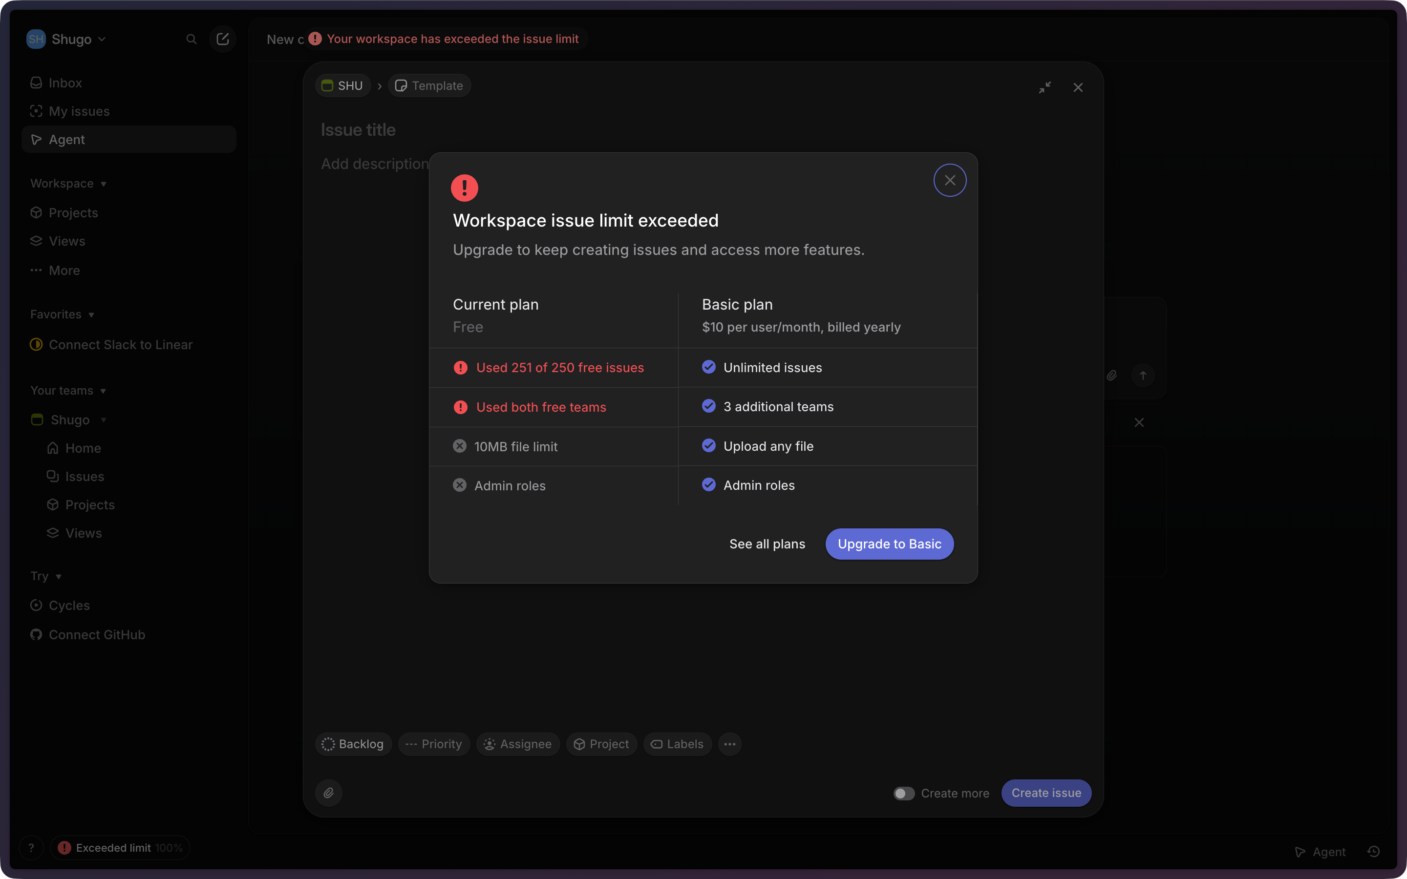The image size is (1407, 879).
Task: Click the Add description field
Action: (375, 164)
